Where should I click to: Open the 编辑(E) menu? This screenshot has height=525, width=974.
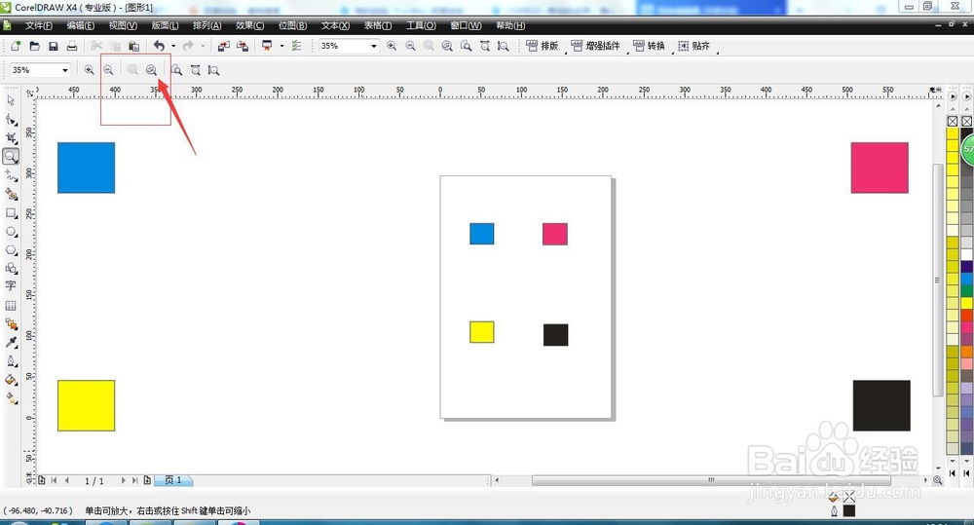(x=81, y=25)
